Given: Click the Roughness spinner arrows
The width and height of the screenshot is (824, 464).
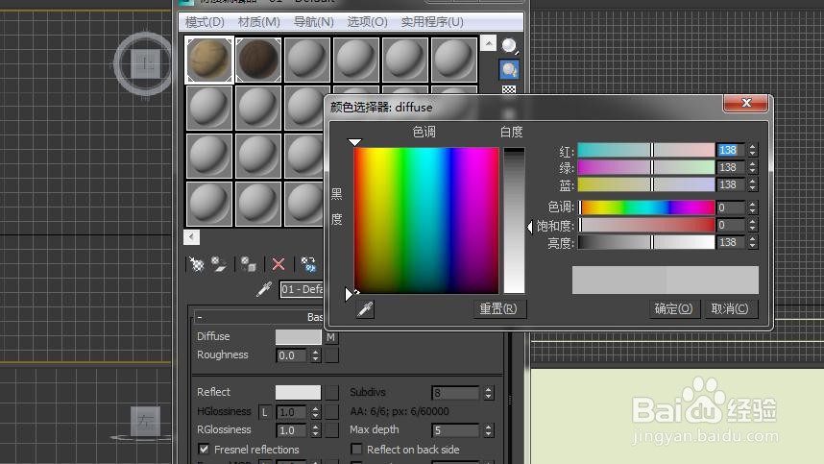Looking at the screenshot, I should [315, 355].
